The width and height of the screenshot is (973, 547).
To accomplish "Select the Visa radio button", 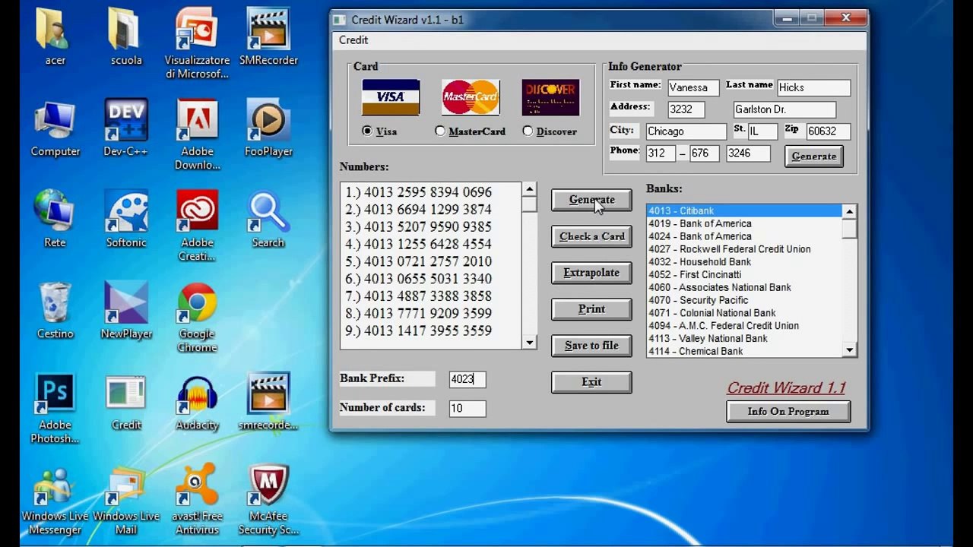I will 367,131.
